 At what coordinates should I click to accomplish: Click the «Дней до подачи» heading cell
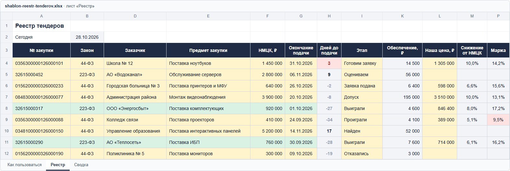pyautogui.click(x=329, y=50)
